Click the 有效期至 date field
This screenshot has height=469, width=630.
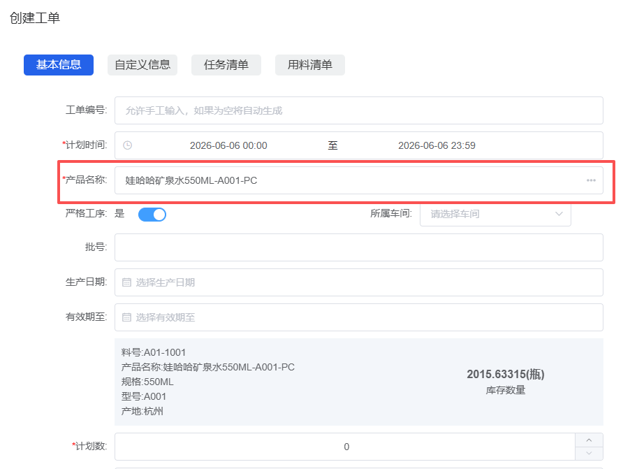[x=359, y=317]
